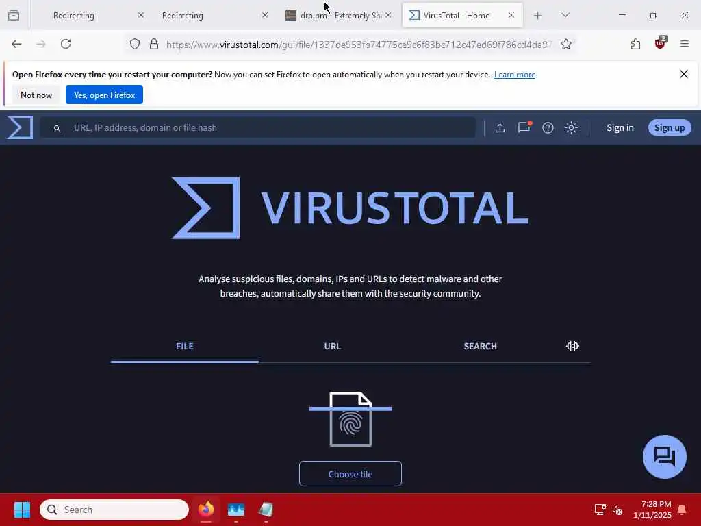Close first Redirecting tab

tap(141, 15)
